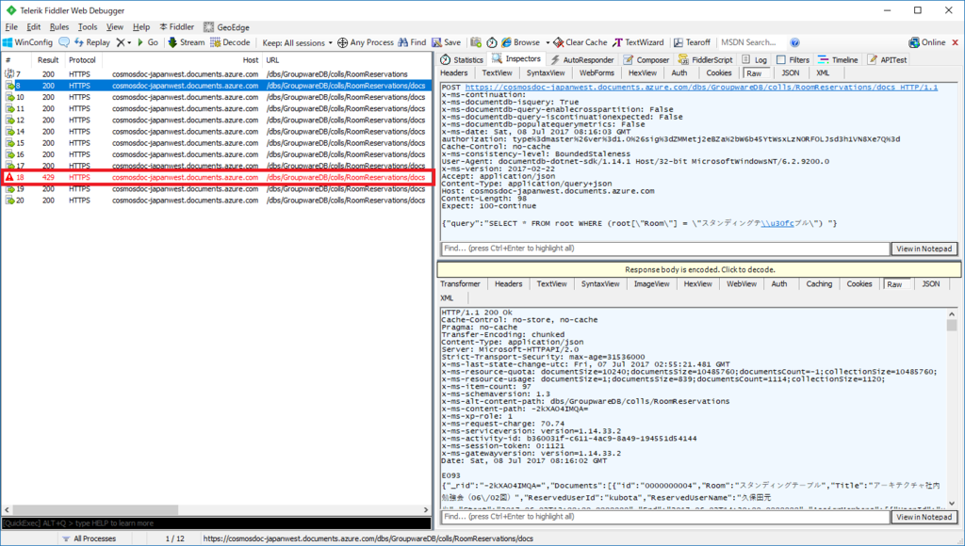The image size is (965, 546).
Task: Open the View menu
Action: pyautogui.click(x=114, y=27)
